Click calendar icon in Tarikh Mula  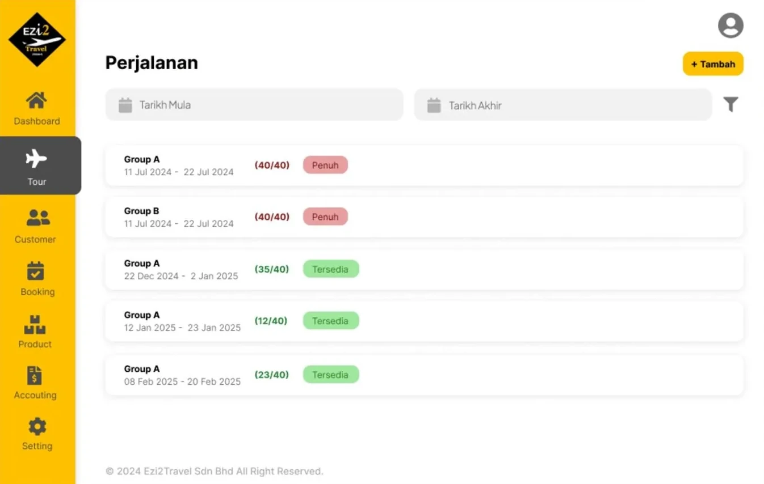pos(125,105)
